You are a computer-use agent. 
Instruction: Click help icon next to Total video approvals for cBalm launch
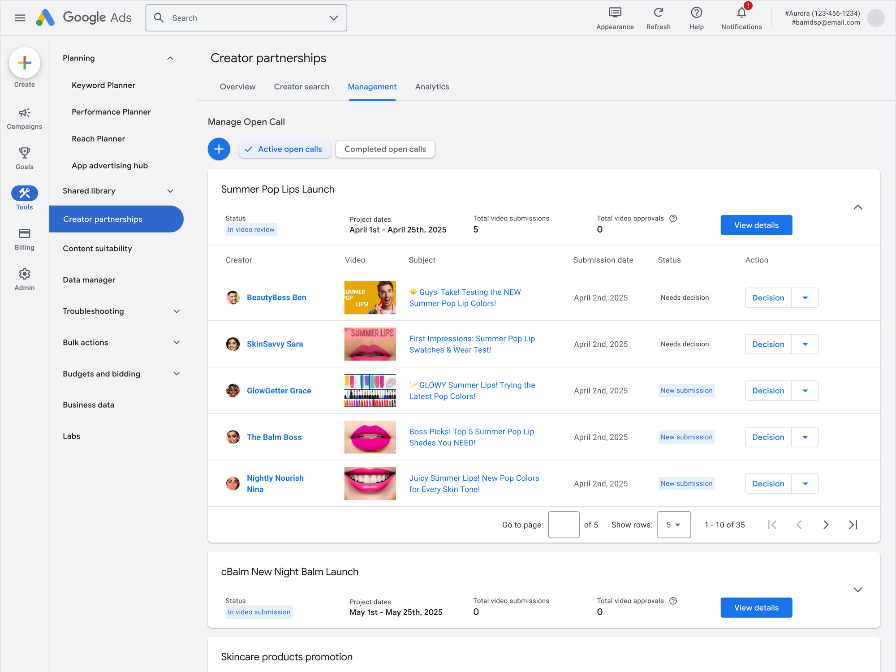[673, 601]
